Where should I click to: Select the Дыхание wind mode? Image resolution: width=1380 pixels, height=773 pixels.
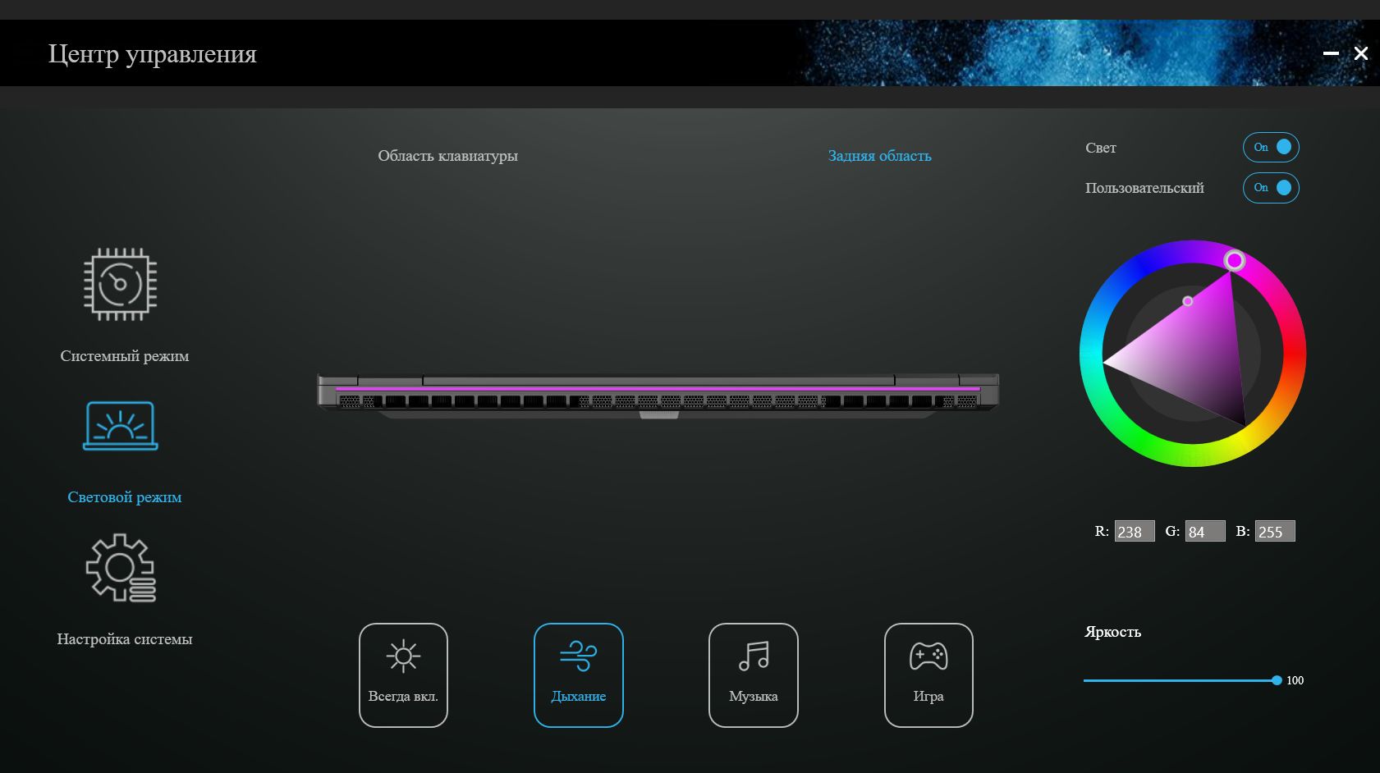click(579, 675)
